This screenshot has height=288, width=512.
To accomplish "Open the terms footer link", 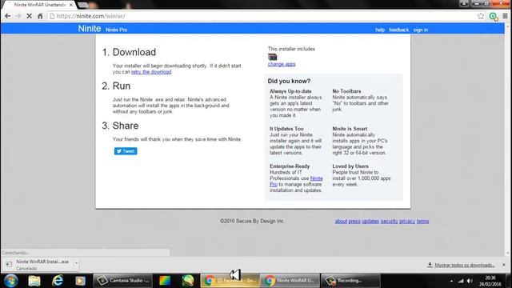I will [x=422, y=221].
